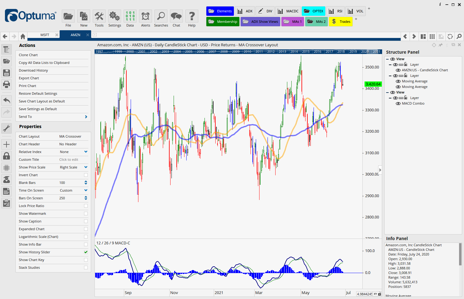Click the padlock icon in sidebar
The image size is (464, 299).
point(6,156)
